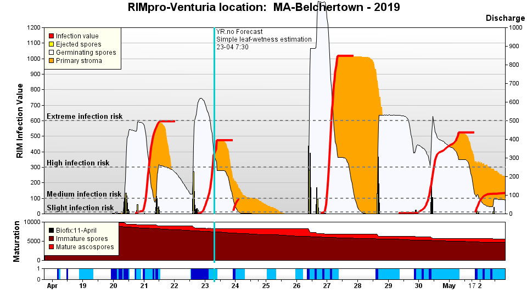Click the 'Biofix:11-April' legend label

(76, 231)
